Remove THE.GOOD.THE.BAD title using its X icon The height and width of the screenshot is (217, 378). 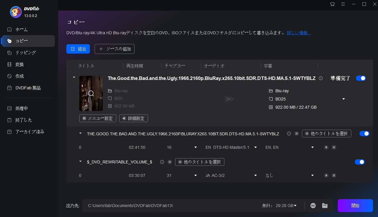click(x=297, y=134)
